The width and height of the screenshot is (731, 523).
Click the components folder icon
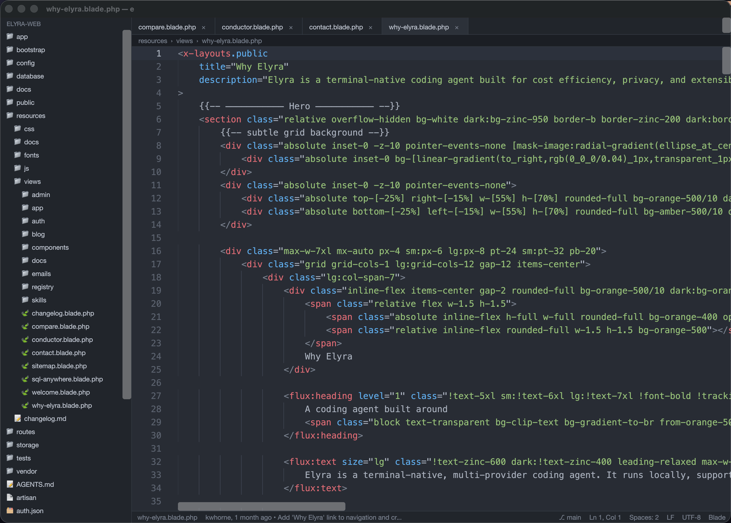(26, 247)
